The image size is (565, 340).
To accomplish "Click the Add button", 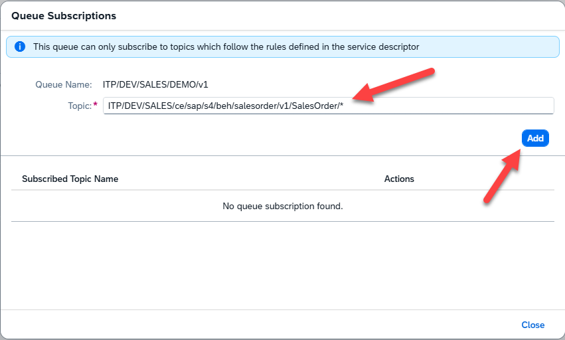I will [x=535, y=138].
